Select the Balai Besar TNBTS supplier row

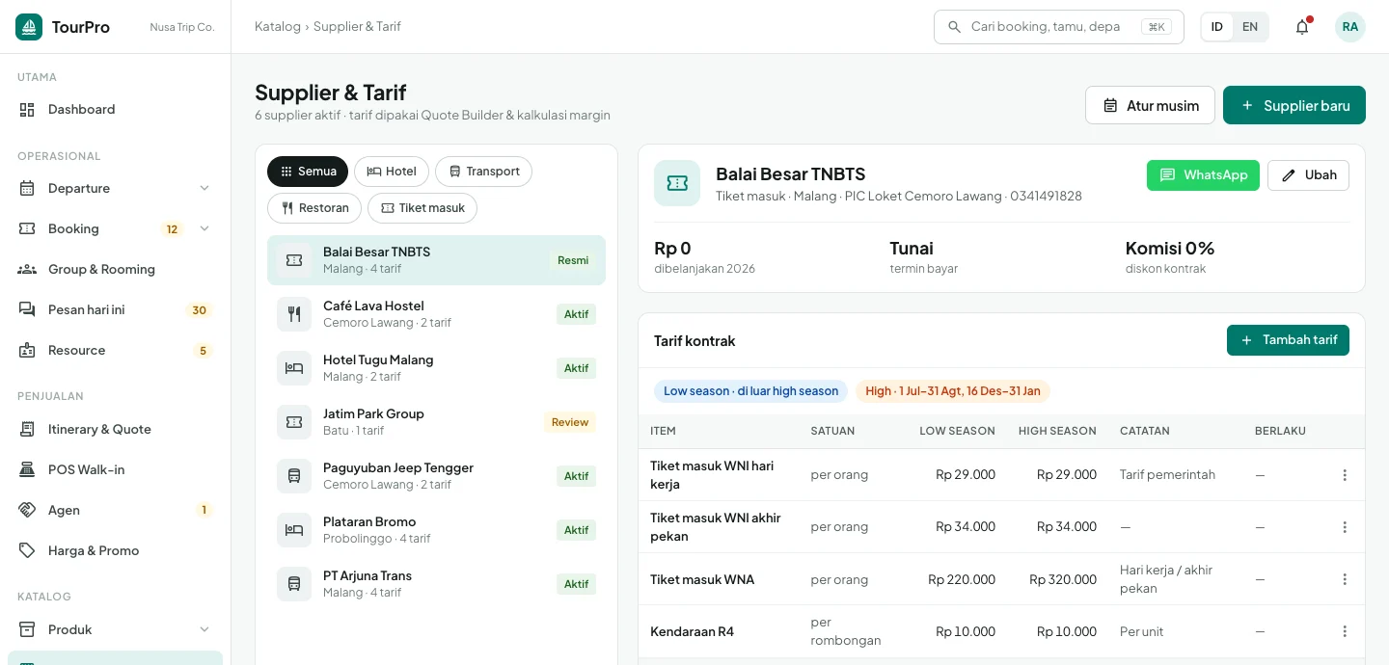(436, 260)
